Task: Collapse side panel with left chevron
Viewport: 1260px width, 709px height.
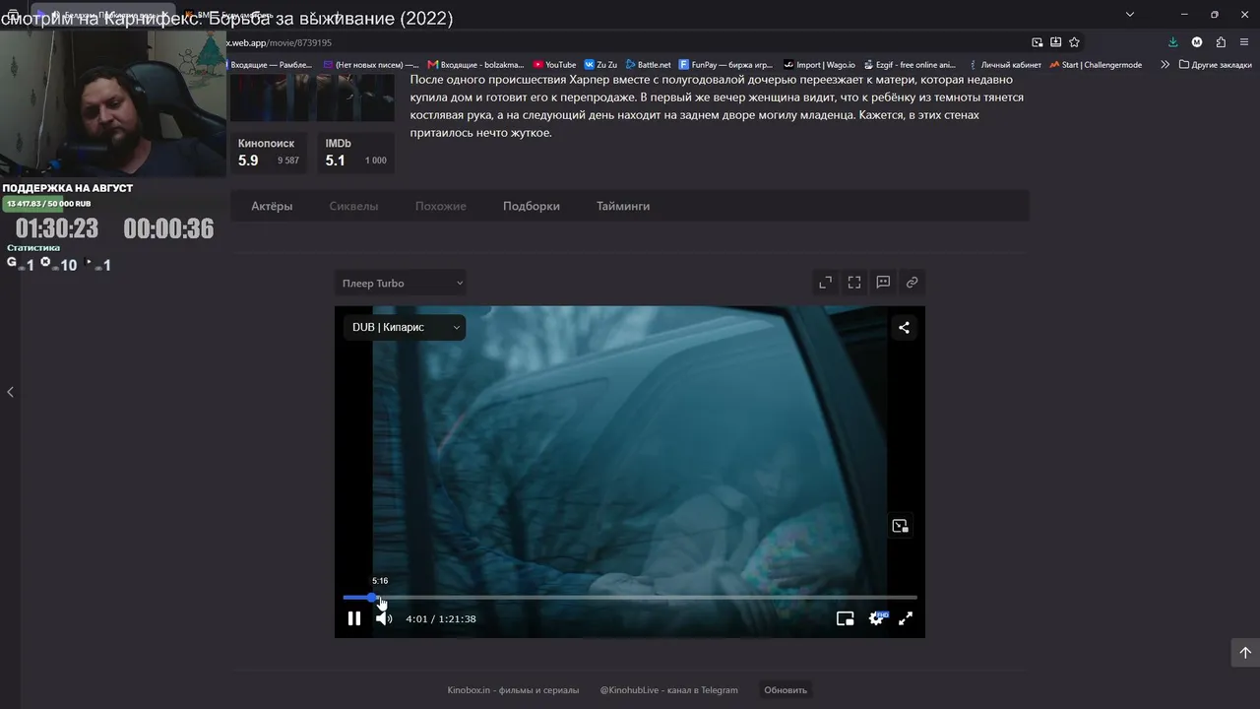Action: [10, 392]
